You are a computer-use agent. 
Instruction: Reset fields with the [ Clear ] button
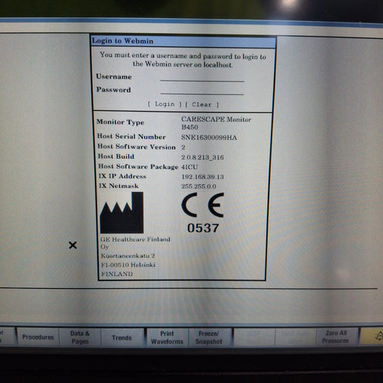pos(202,105)
